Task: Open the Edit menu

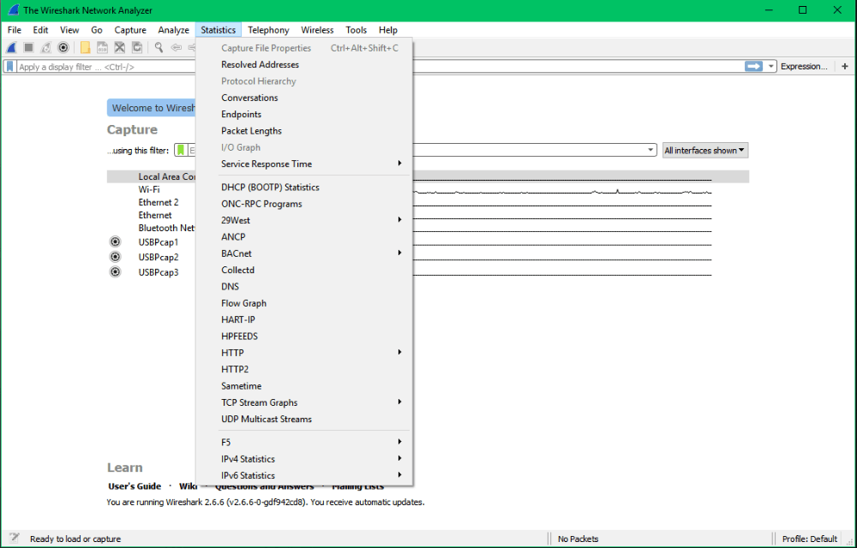Action: 40,30
